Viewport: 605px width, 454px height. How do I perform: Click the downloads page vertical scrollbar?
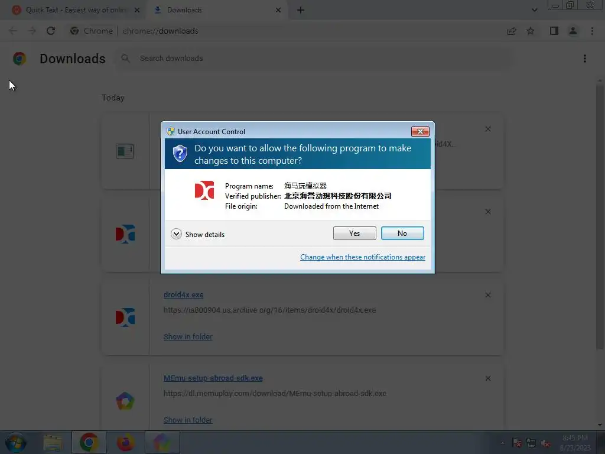click(x=600, y=216)
